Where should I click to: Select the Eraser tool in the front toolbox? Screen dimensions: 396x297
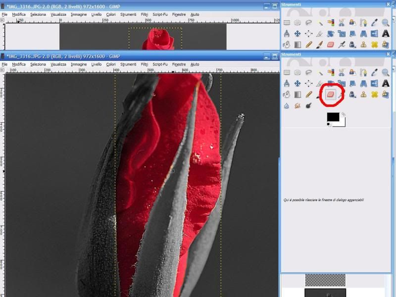[330, 95]
